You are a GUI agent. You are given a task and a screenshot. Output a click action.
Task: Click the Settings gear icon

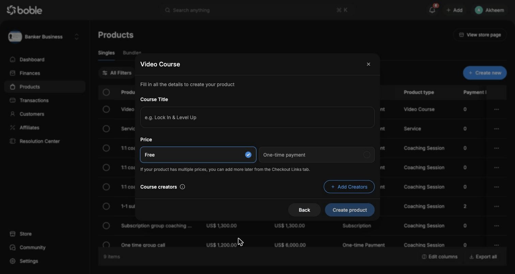13,261
